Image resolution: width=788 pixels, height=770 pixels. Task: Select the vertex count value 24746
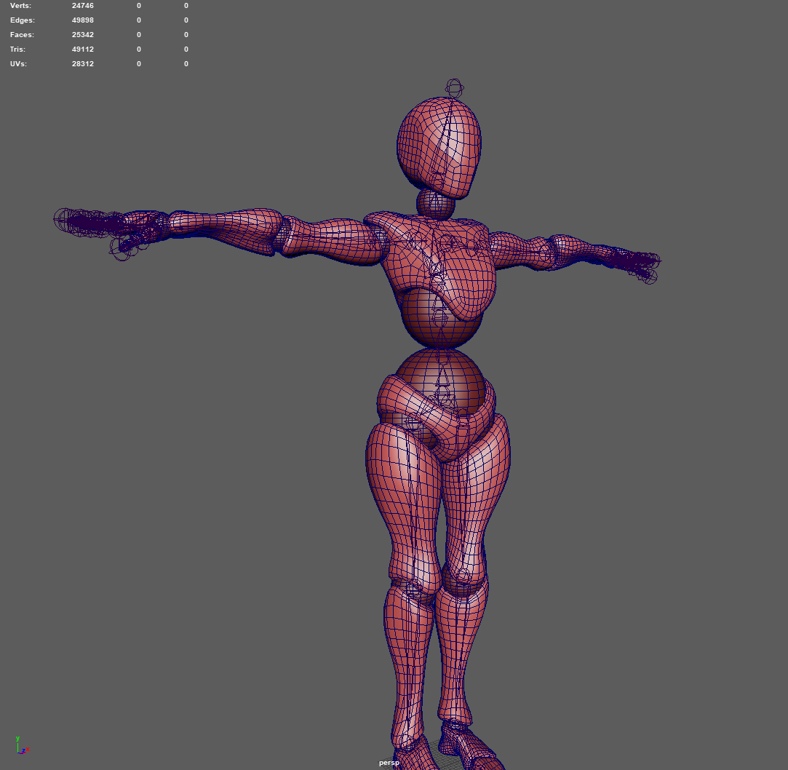pos(82,6)
